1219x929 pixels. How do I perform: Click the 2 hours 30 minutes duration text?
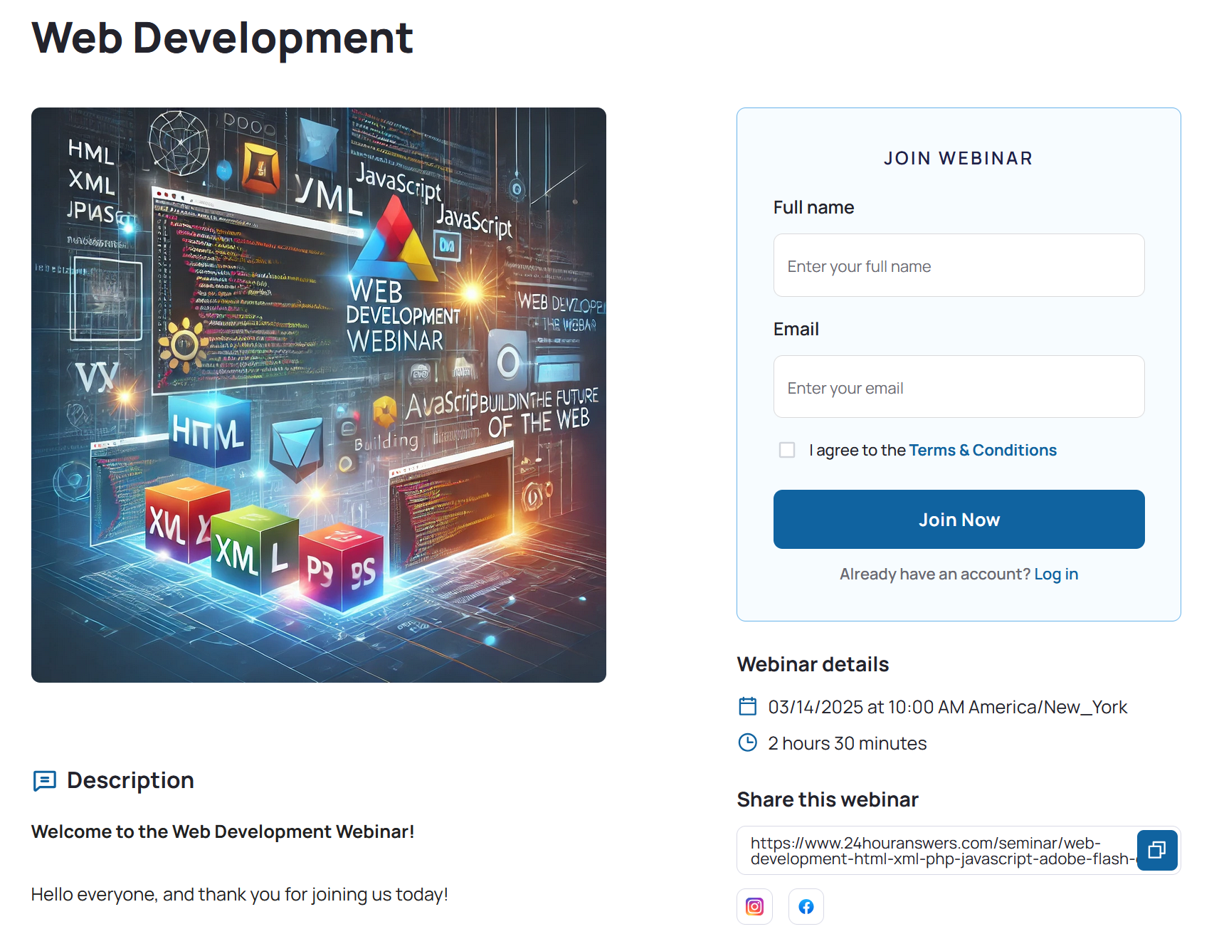click(x=847, y=743)
